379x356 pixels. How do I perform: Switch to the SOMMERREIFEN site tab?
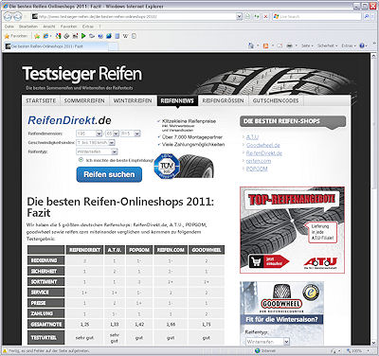(84, 100)
